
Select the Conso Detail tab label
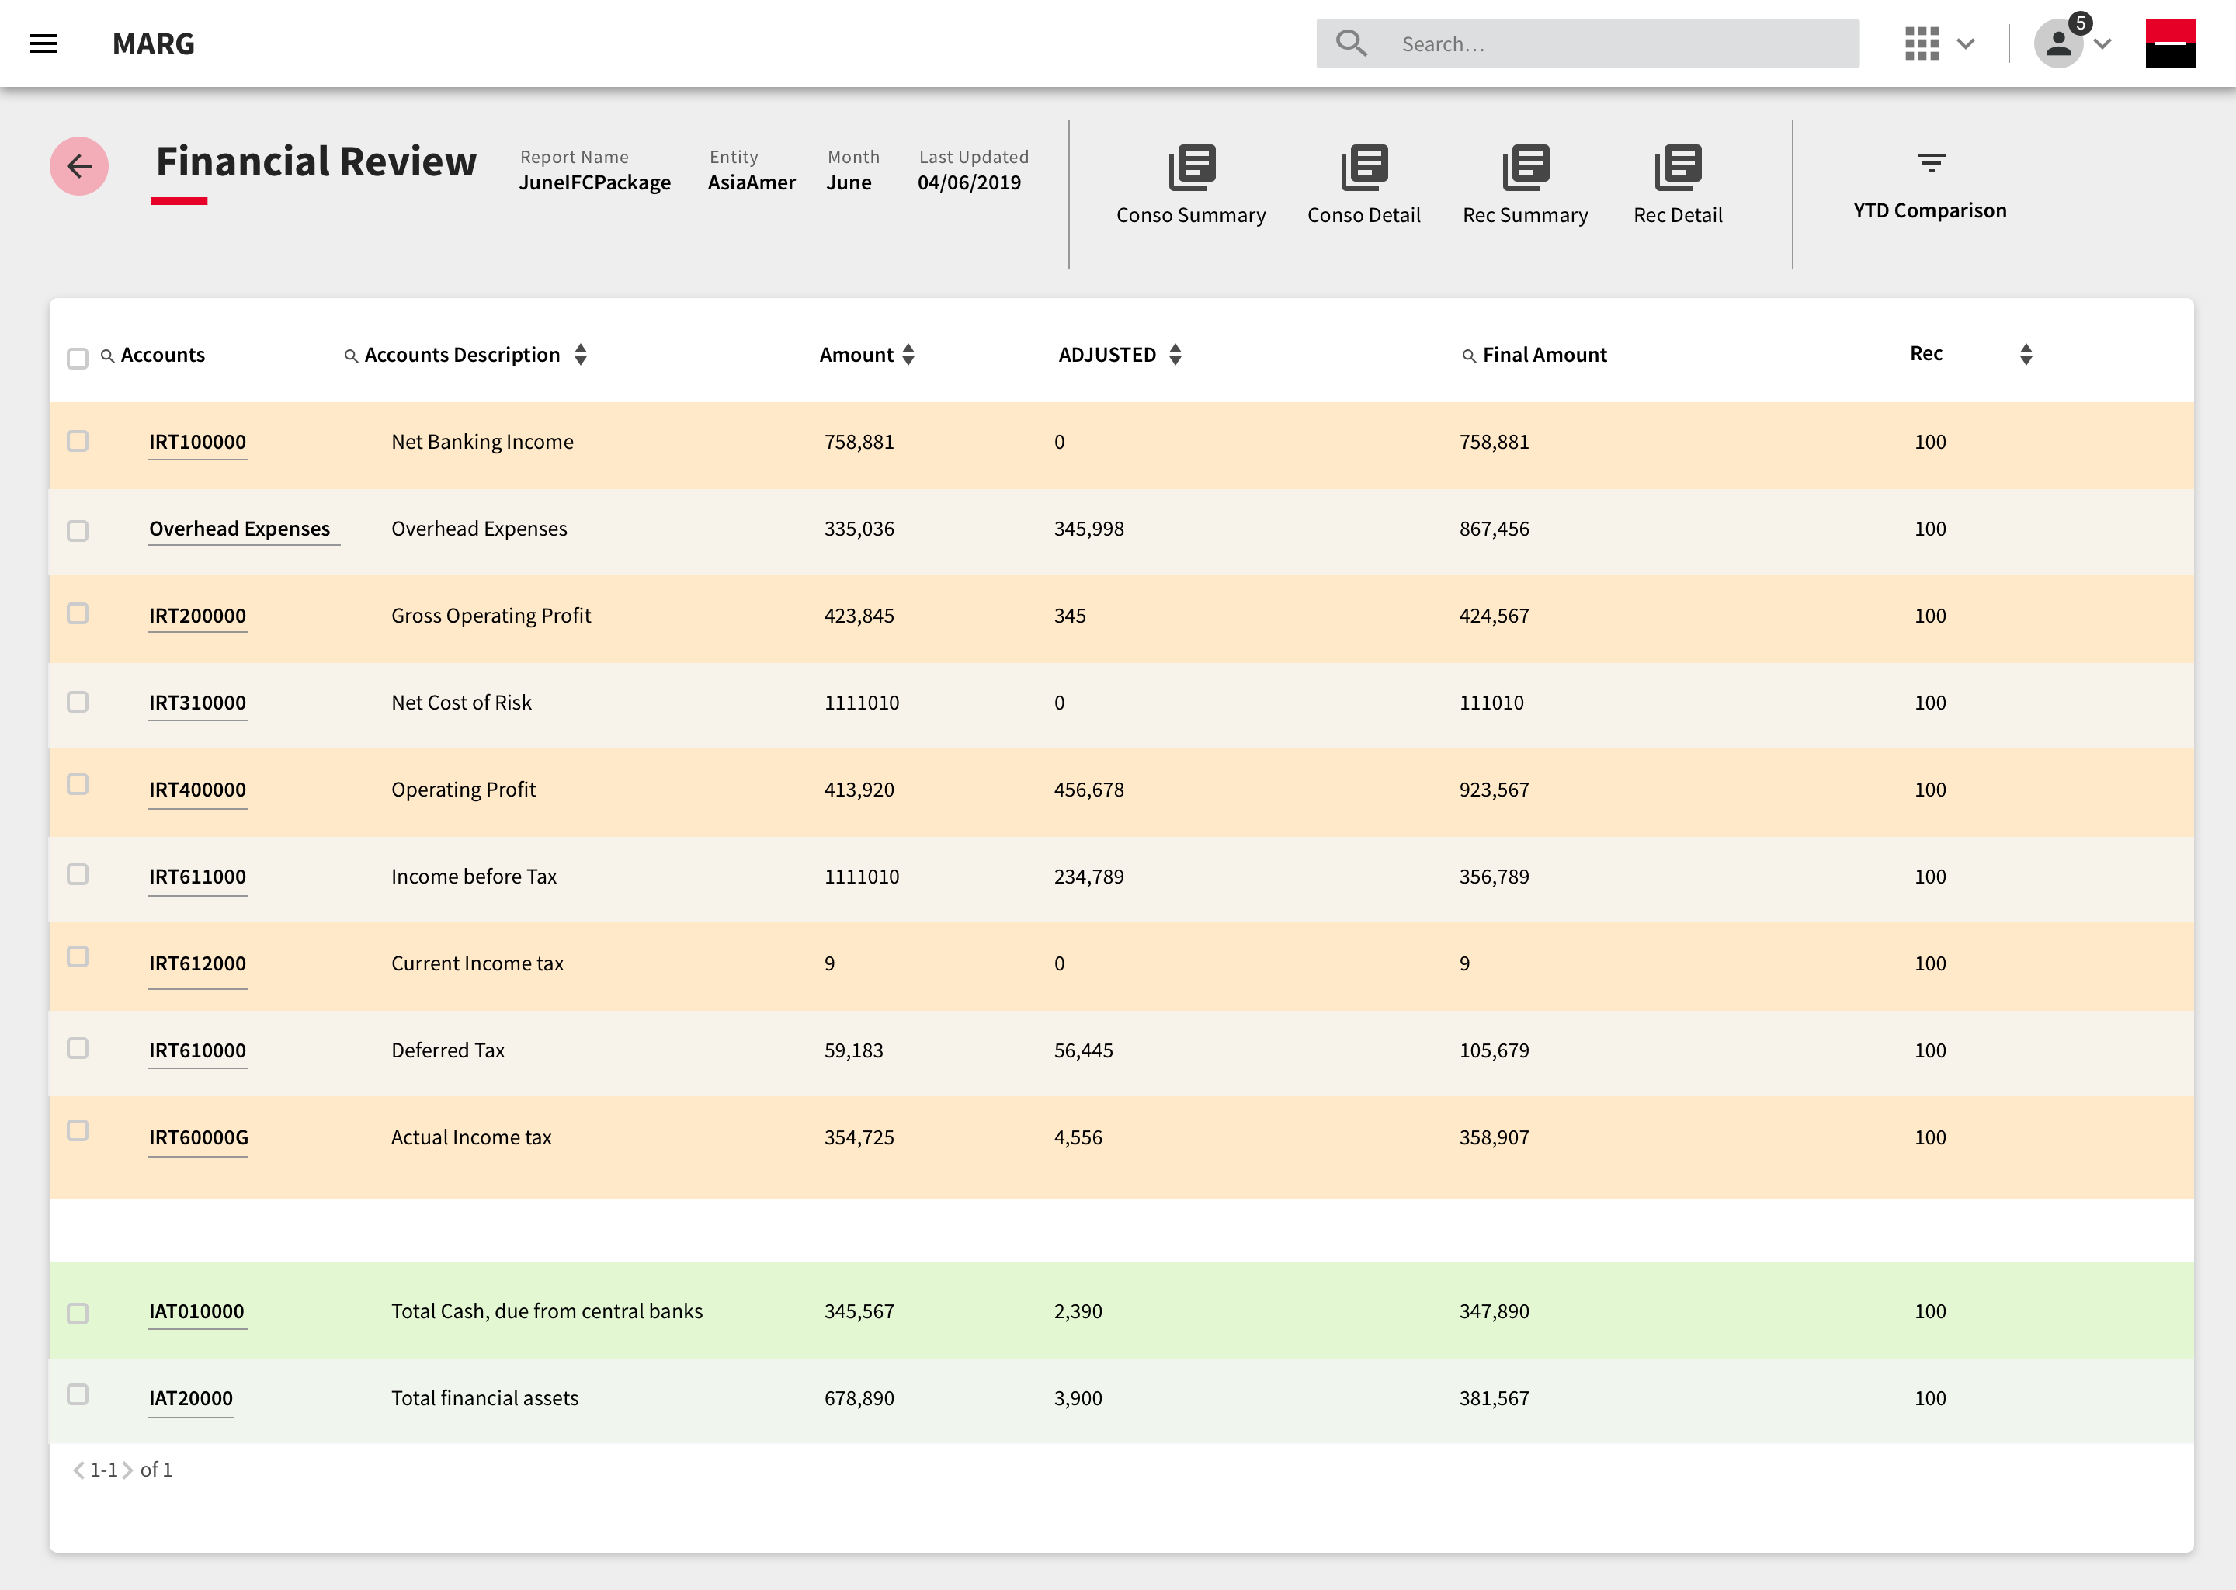(x=1363, y=215)
